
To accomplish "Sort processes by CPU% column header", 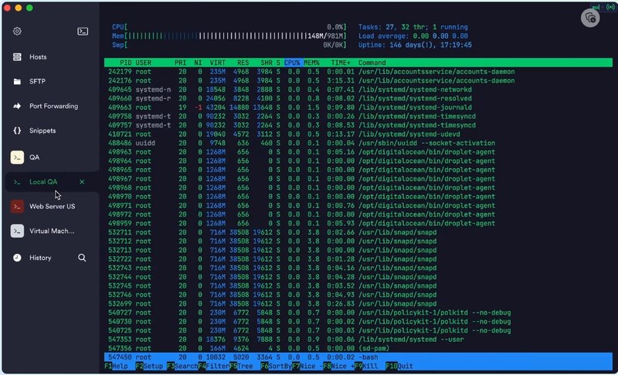I will [x=292, y=62].
